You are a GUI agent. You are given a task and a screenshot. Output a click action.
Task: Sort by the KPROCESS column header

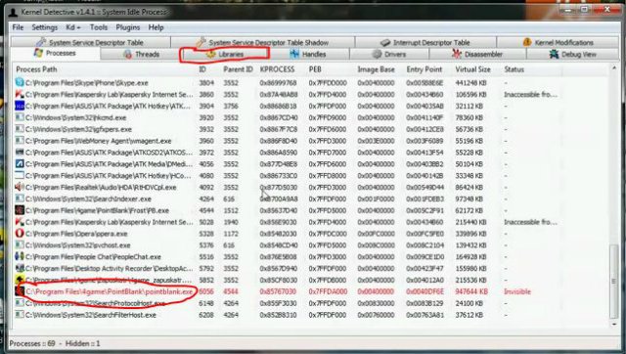(277, 69)
